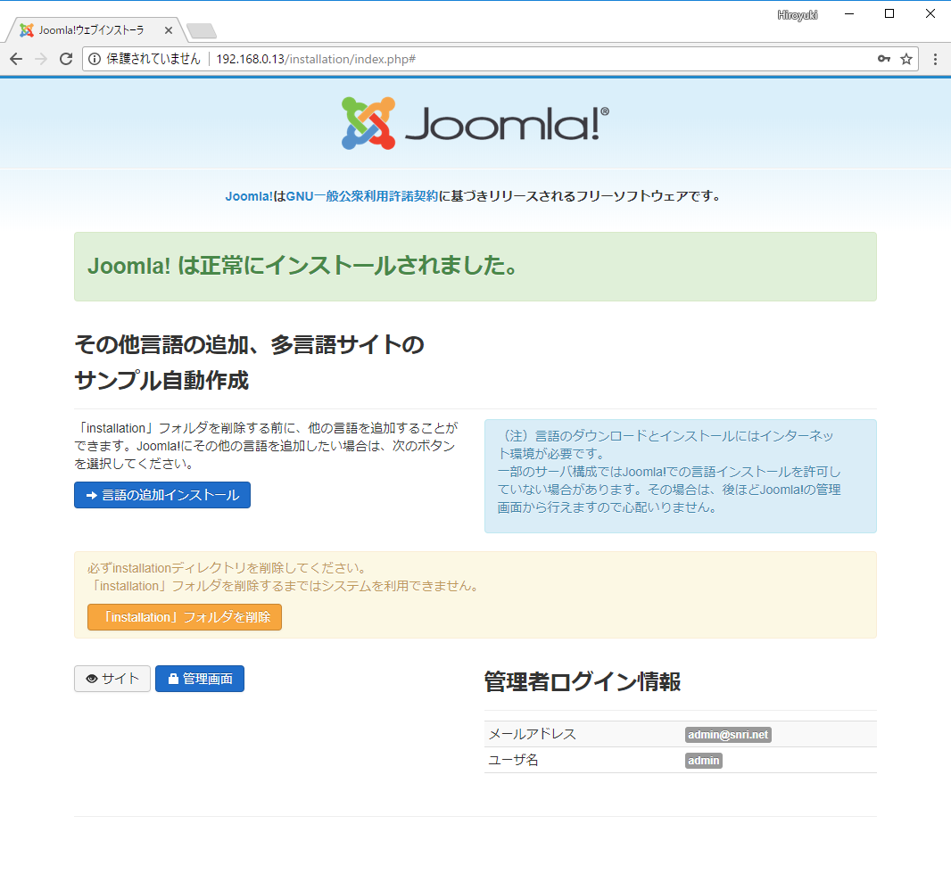Click the browser forward arrow
The width and height of the screenshot is (951, 882).
pyautogui.click(x=41, y=59)
